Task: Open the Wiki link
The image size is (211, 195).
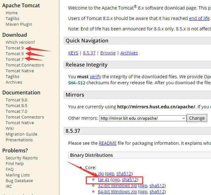Action: tap(10, 128)
